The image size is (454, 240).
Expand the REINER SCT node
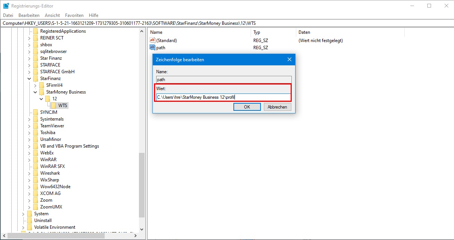(x=29, y=38)
